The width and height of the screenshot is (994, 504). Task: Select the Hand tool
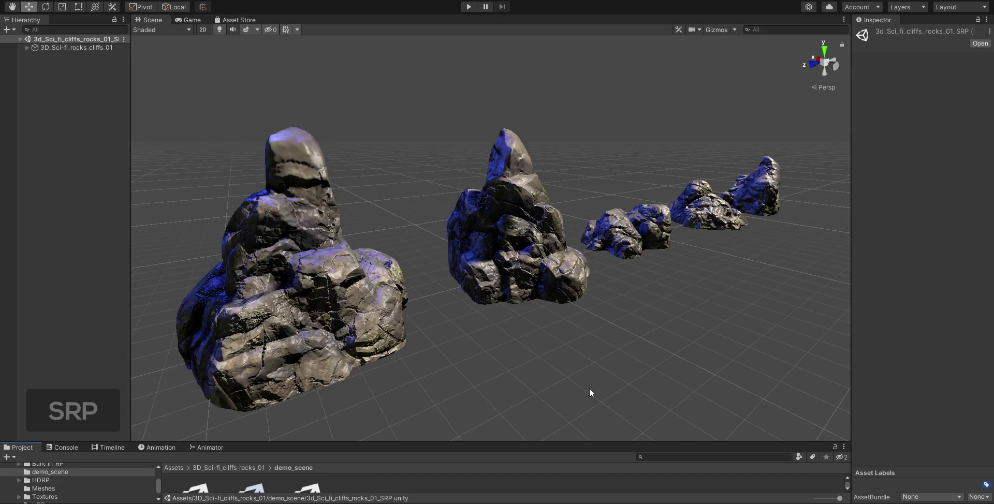[x=12, y=7]
